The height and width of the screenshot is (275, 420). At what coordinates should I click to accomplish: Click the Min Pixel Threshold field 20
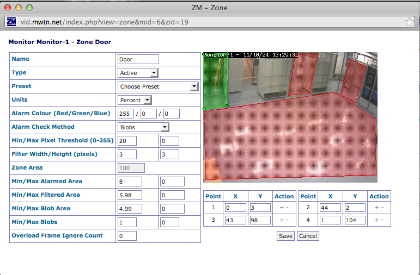click(x=127, y=141)
